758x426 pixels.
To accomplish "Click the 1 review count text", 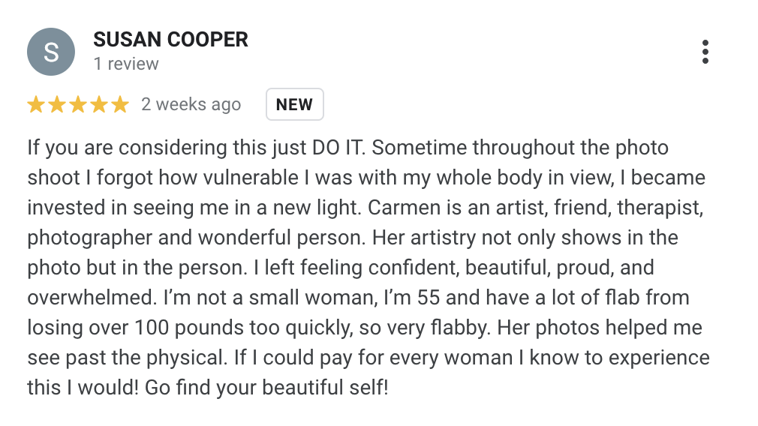I will pos(126,64).
